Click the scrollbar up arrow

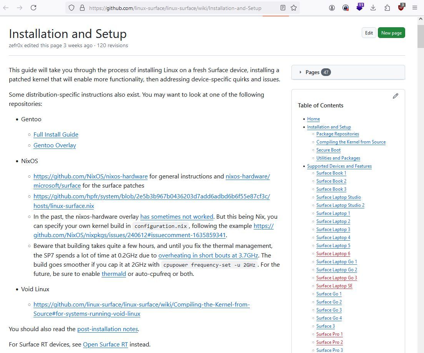(421, 19)
